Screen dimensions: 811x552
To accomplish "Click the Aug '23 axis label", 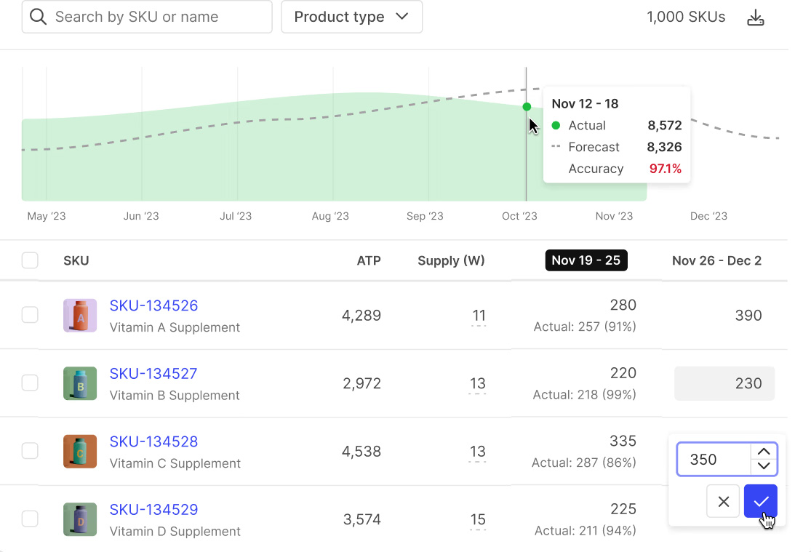I will coord(330,216).
